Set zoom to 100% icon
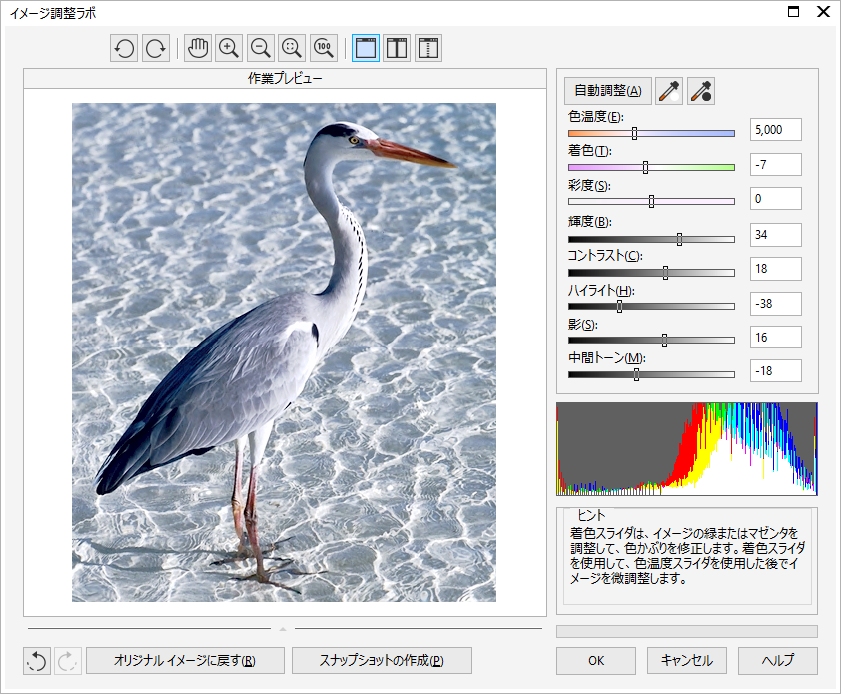This screenshot has width=841, height=694. [x=324, y=48]
